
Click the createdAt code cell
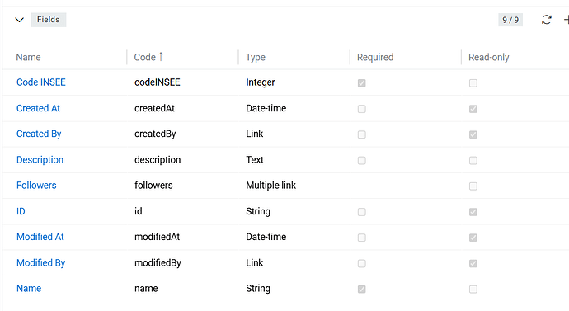click(154, 108)
